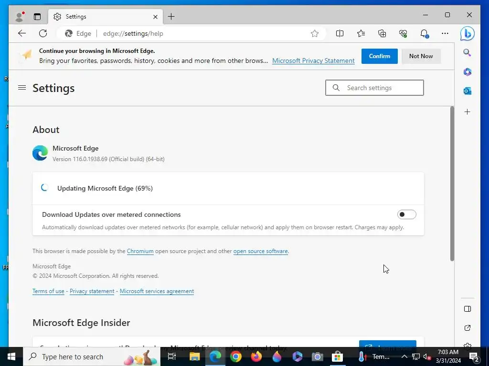Open the Windows Start menu
Image resolution: width=489 pixels, height=366 pixels.
click(x=11, y=356)
